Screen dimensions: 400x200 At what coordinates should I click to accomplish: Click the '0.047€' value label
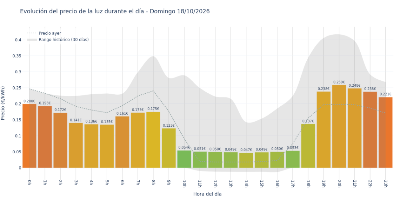point(246,150)
